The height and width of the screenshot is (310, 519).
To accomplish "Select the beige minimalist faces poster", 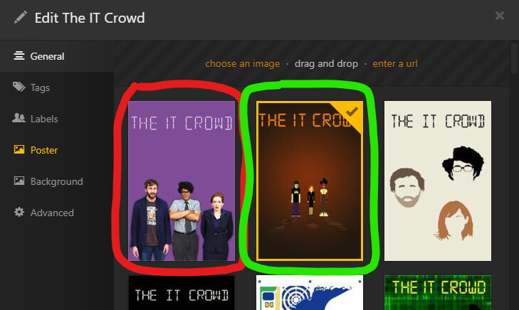I will tap(438, 181).
